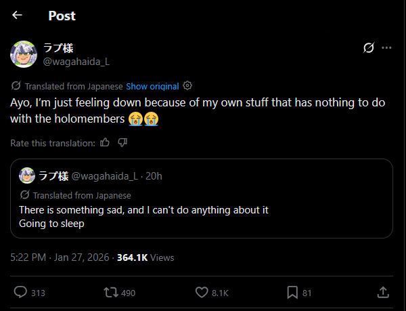Bookmark this post
This screenshot has height=311, width=406.
292,293
